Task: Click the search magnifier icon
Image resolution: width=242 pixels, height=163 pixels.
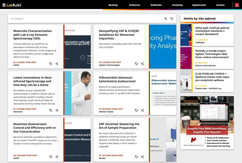Action: coord(166,19)
